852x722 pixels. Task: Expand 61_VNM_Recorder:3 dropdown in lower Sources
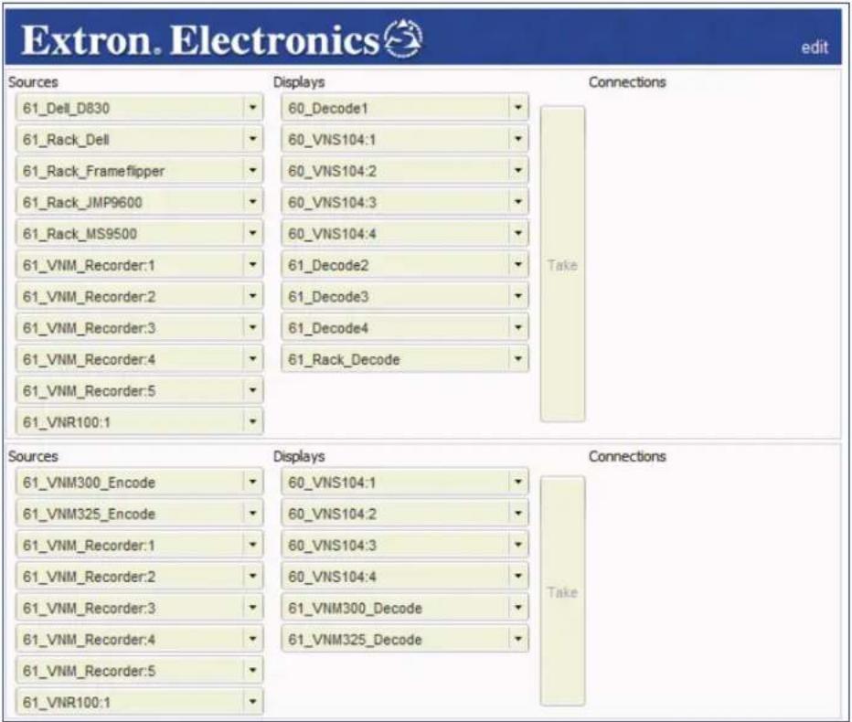pyautogui.click(x=252, y=608)
